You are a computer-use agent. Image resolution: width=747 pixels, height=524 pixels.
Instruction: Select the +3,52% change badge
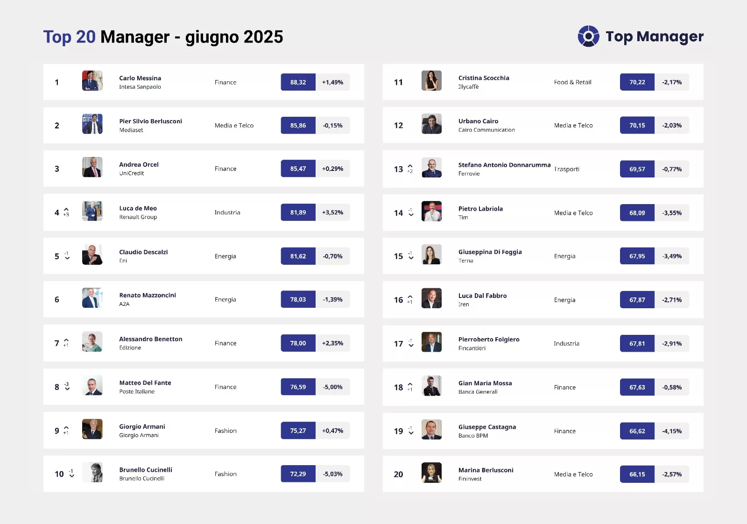pyautogui.click(x=332, y=212)
